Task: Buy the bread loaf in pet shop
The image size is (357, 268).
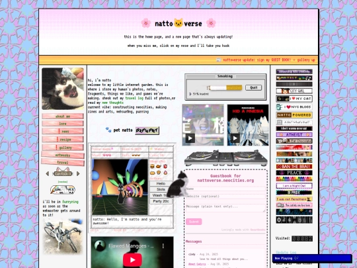Action: pos(152,173)
